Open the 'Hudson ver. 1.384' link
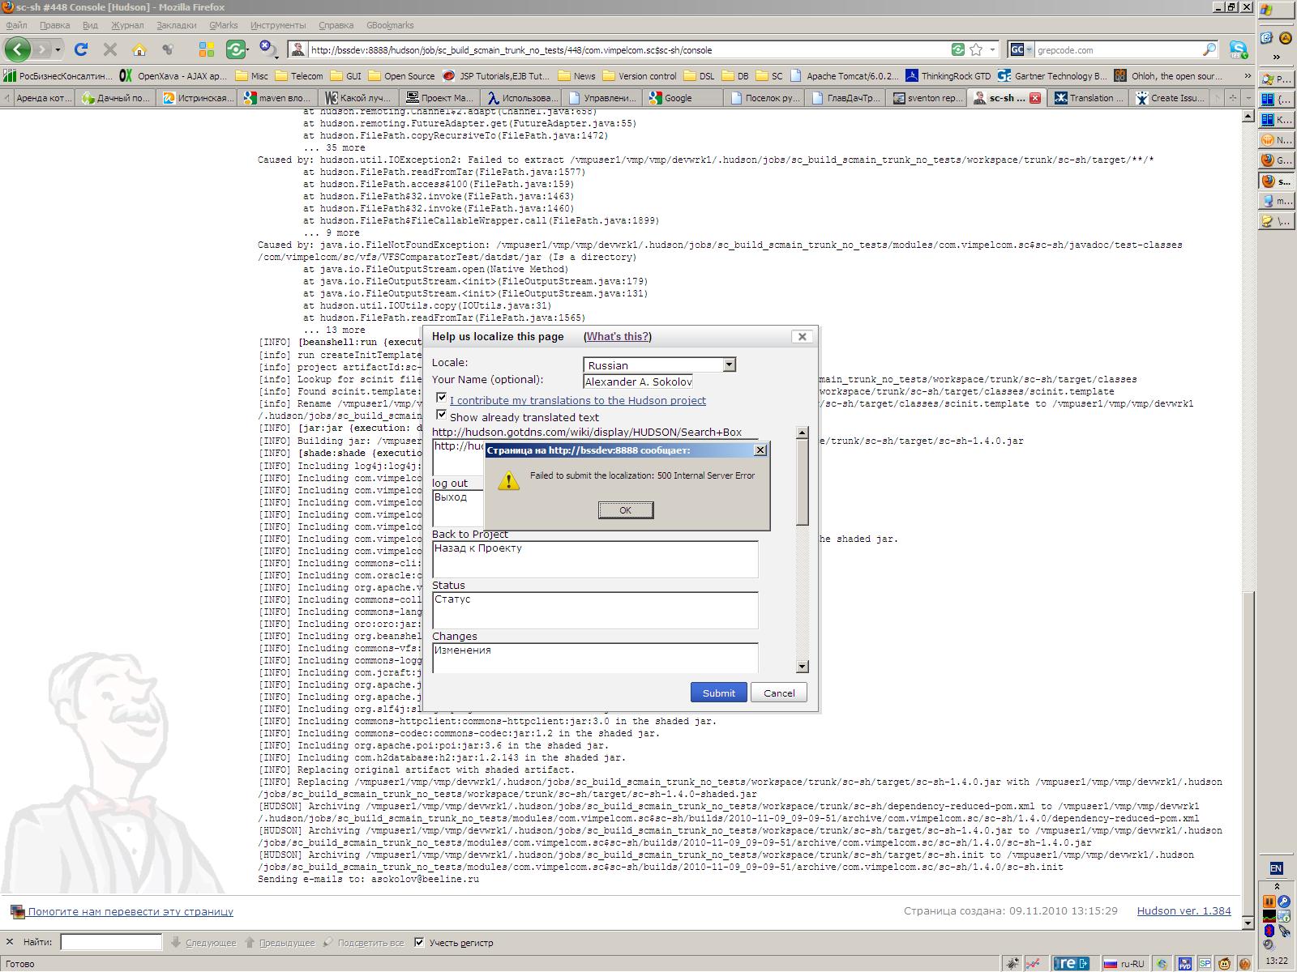1297x972 pixels. tap(1183, 910)
